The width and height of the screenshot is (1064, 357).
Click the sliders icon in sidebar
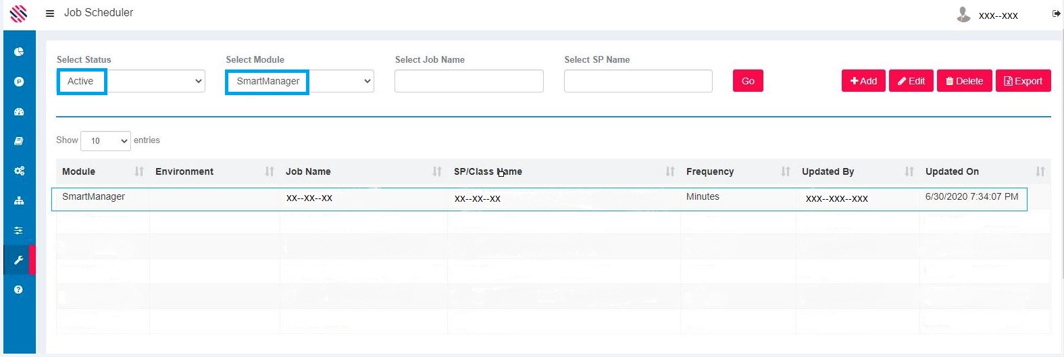point(19,230)
